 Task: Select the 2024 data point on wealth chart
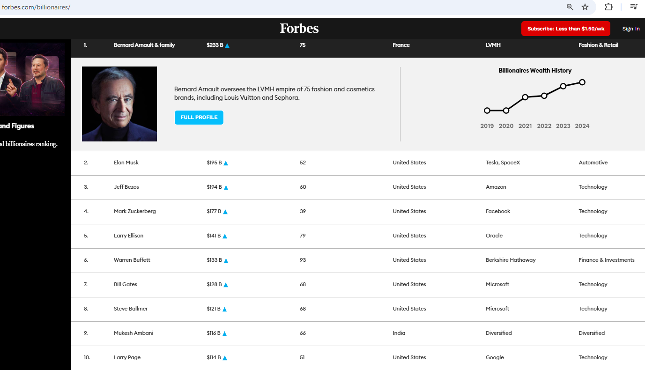coord(582,82)
